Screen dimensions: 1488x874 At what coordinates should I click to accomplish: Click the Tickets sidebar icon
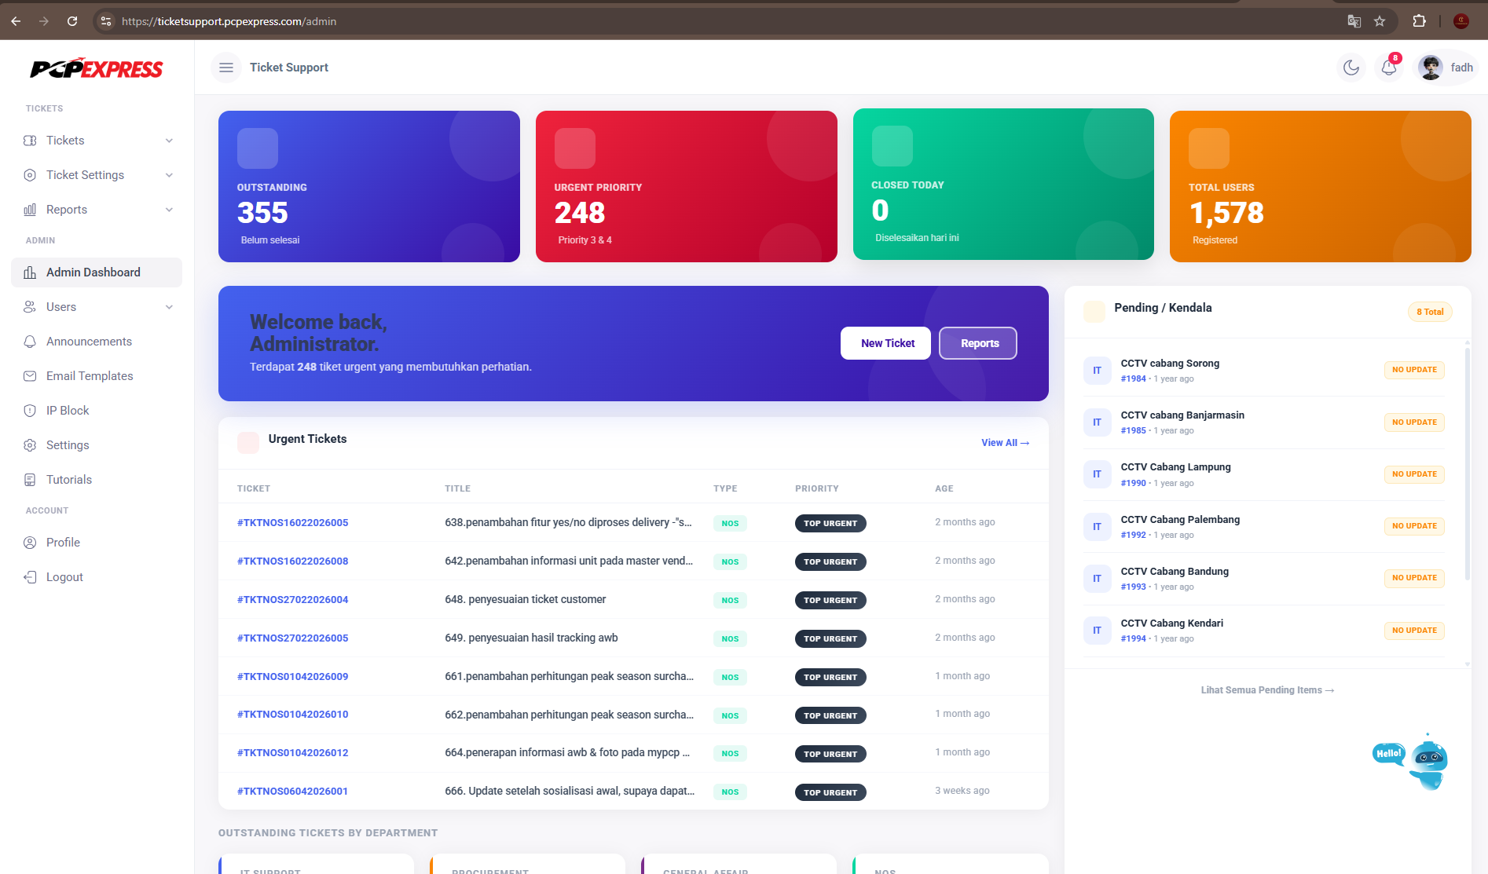click(x=30, y=141)
